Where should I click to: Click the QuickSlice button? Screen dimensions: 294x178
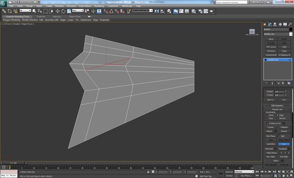[x=271, y=144]
